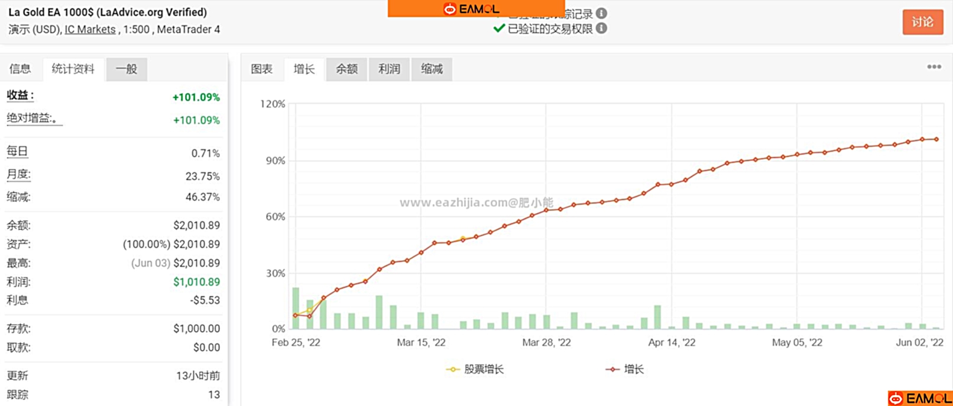
Task: Click the 收益 label
Action: coord(20,96)
